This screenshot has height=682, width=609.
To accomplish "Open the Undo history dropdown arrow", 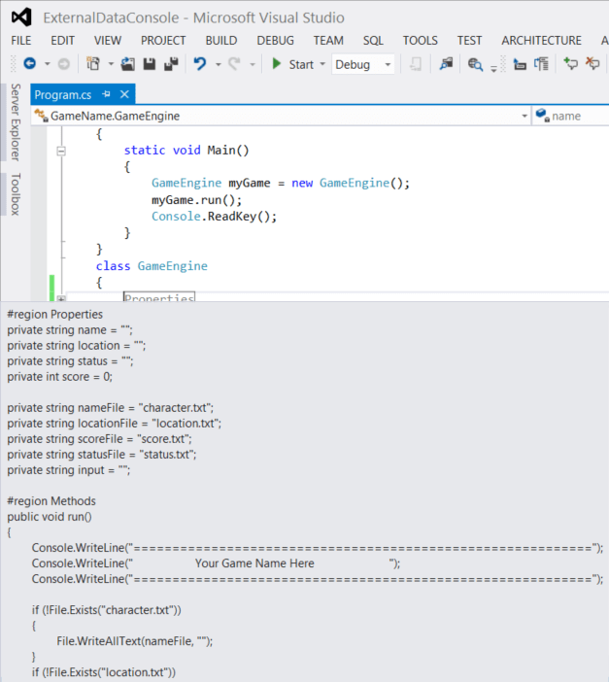I will click(218, 64).
